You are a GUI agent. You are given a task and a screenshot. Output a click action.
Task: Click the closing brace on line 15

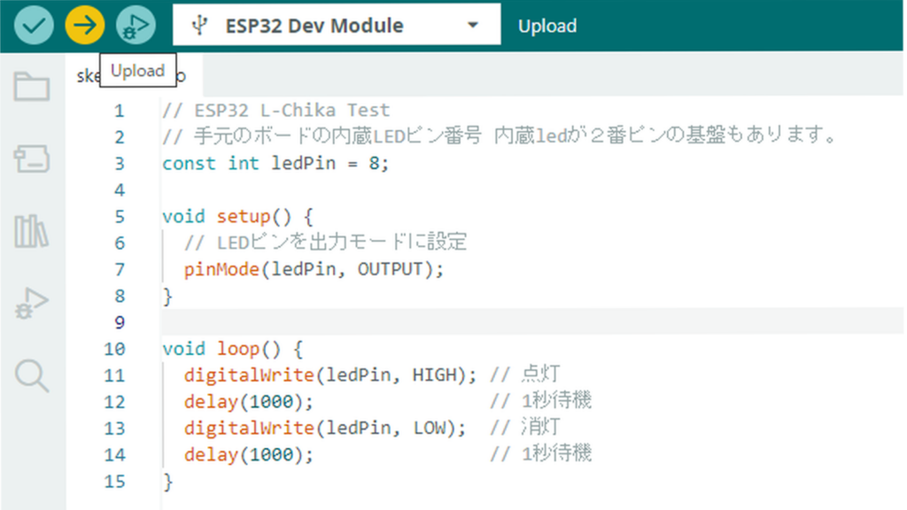click(167, 481)
